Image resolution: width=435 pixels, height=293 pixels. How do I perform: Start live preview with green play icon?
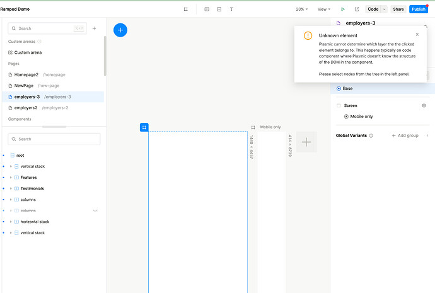343,9
